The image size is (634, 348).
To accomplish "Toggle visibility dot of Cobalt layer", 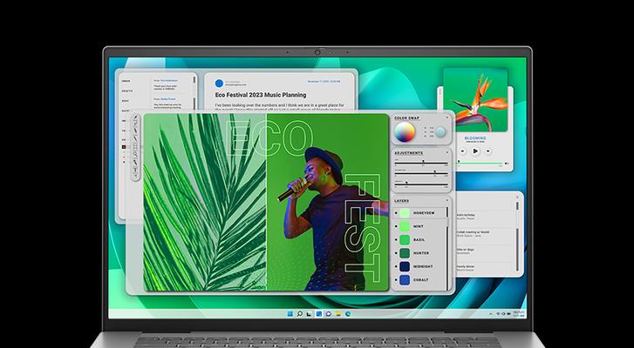I will 396,279.
